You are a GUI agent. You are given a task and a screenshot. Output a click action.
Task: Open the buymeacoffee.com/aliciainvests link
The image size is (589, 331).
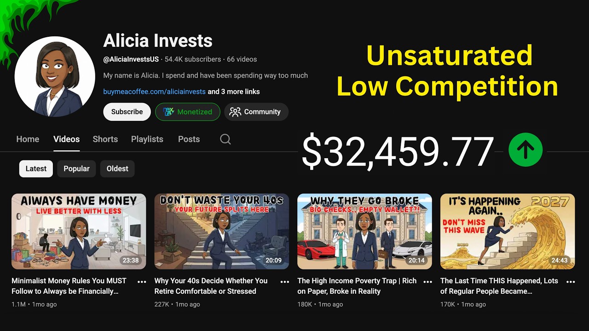tap(154, 91)
